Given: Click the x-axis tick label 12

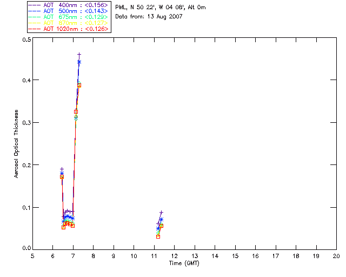Looking at the screenshot, I should [x=174, y=256].
